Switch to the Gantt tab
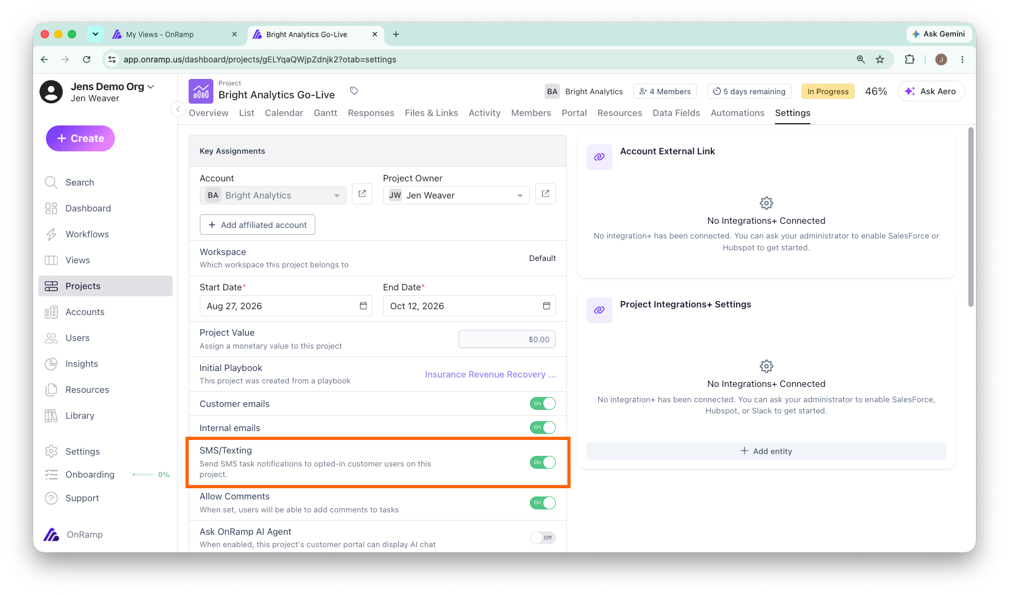 325,113
